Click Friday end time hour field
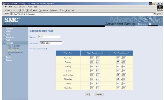The image size is (164, 100). click(118, 83)
